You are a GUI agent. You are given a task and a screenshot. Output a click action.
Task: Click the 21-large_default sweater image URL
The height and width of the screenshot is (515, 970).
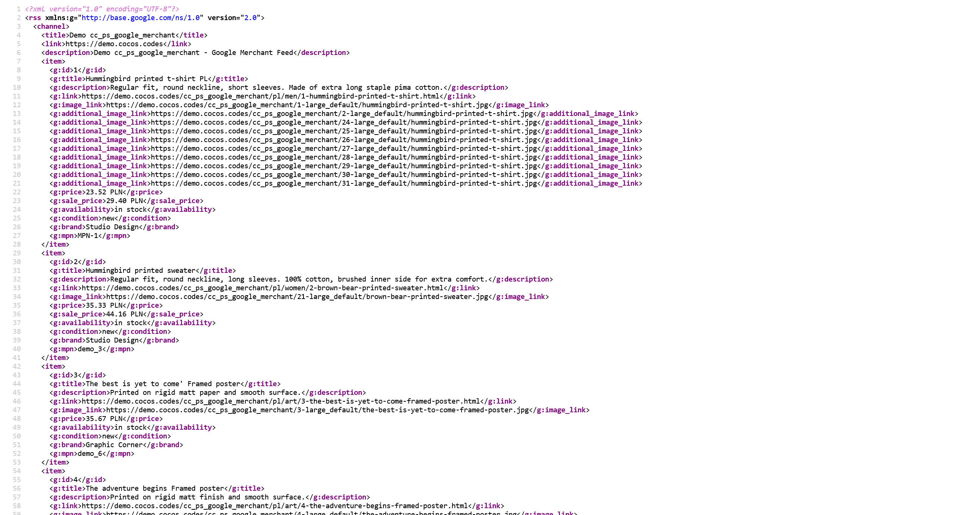click(297, 297)
